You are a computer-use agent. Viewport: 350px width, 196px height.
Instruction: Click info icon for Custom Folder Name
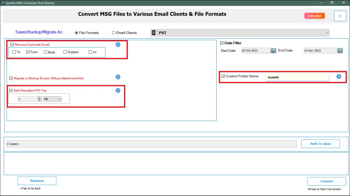(339, 76)
